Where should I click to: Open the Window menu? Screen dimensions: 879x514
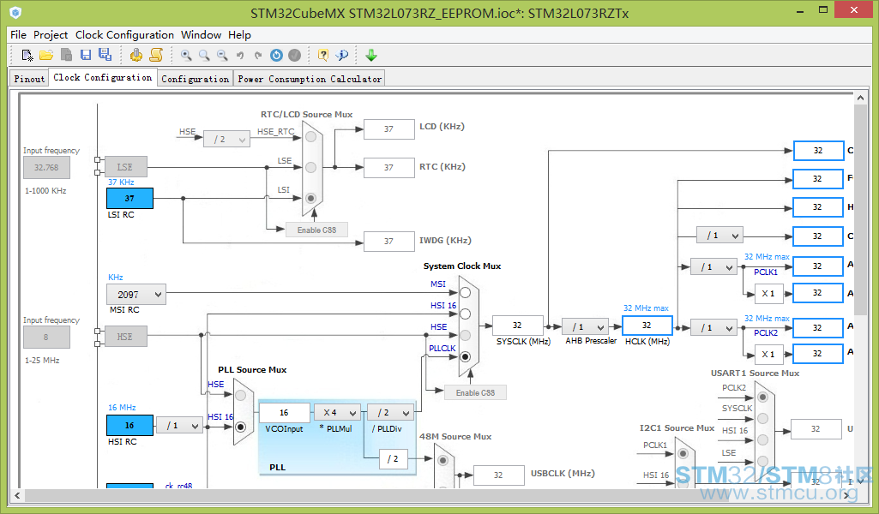tap(202, 35)
